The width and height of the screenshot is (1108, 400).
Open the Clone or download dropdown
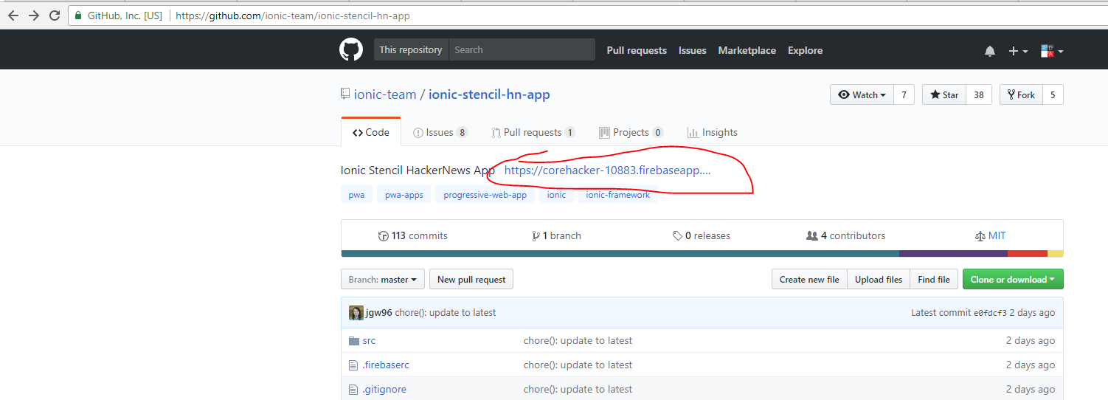point(1013,279)
